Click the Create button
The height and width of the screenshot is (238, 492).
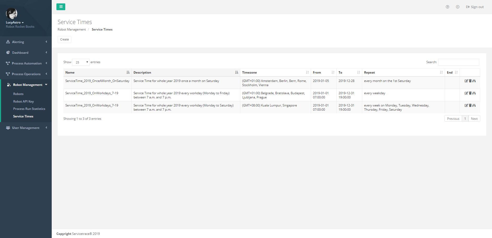coord(65,39)
